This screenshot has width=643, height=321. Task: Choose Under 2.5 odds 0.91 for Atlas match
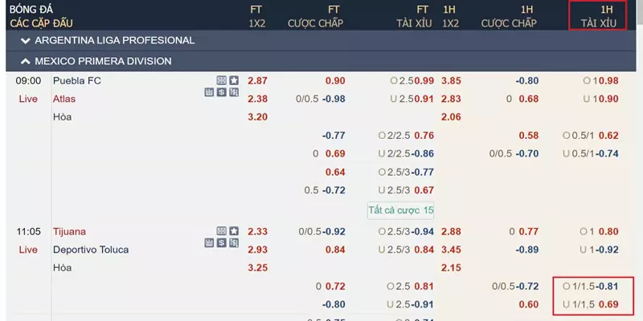click(x=424, y=99)
